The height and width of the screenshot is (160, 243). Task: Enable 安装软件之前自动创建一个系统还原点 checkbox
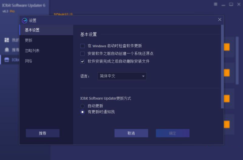82,54
